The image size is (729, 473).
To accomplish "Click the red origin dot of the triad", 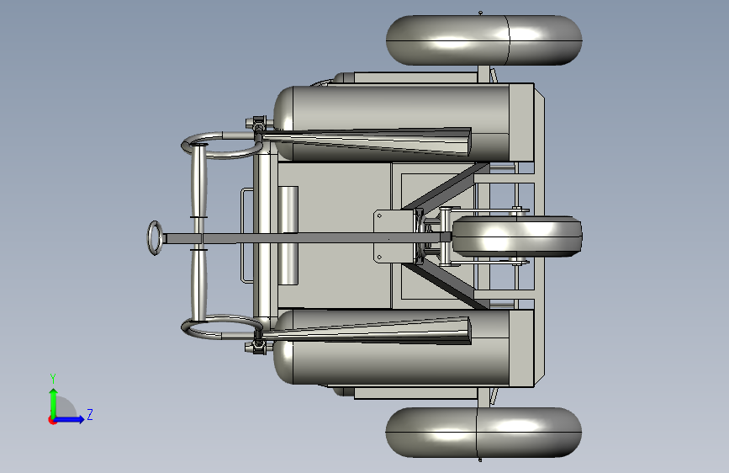I will pos(51,420).
